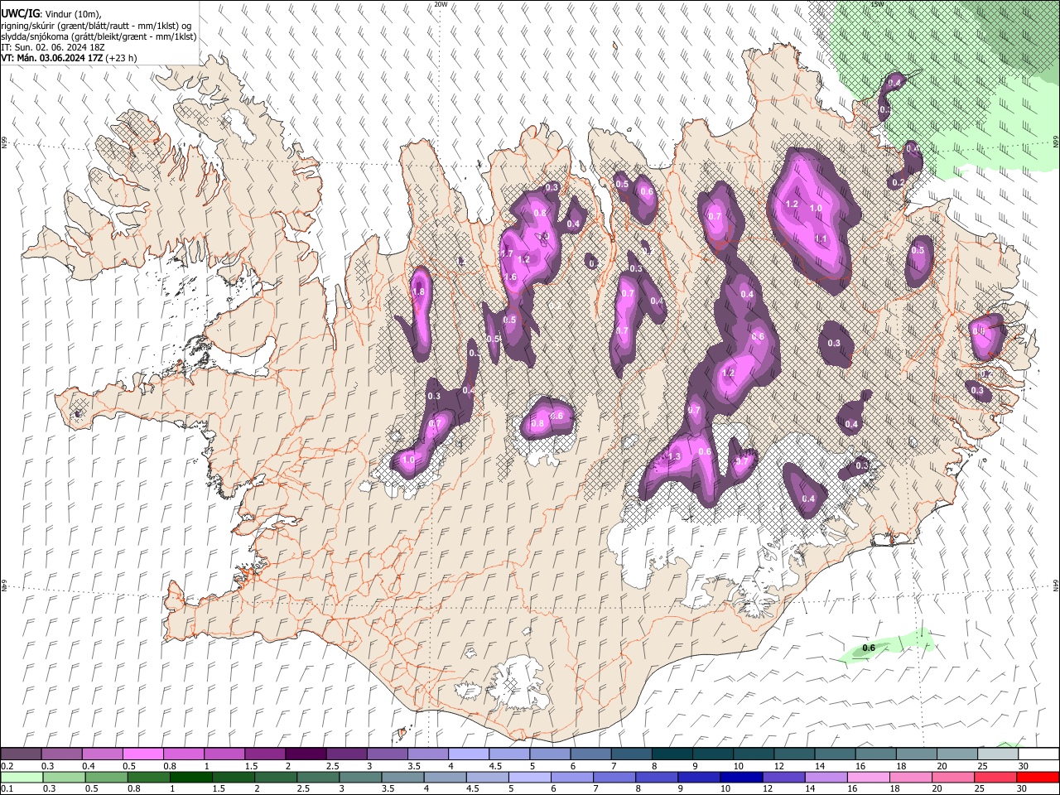This screenshot has width=1060, height=795.
Task: Click the 1.3 precipitation value on map
Action: click(674, 456)
